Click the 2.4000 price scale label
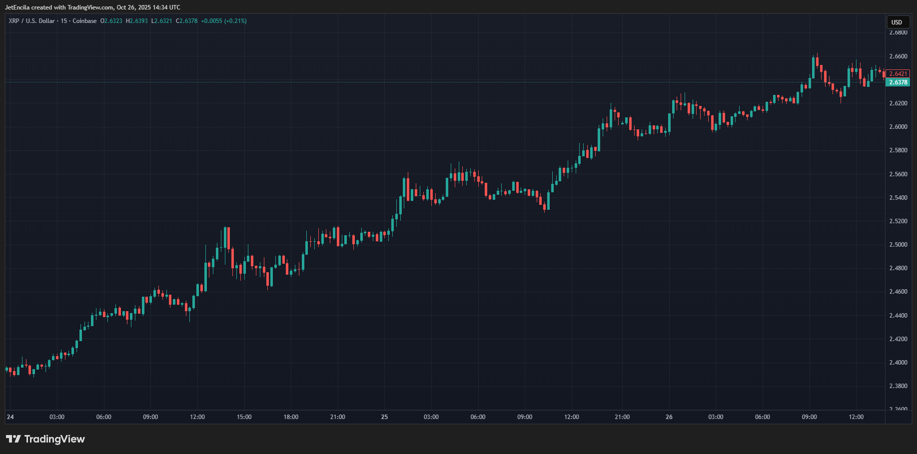The width and height of the screenshot is (917, 454). coord(898,363)
